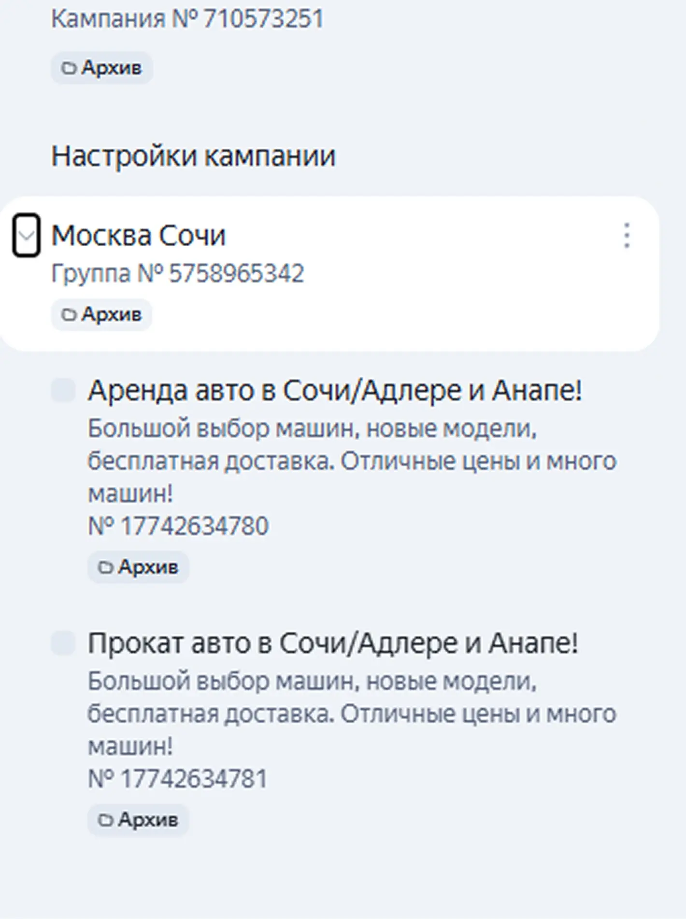Click ad number 17742634780
The height and width of the screenshot is (919, 686).
pos(178,526)
